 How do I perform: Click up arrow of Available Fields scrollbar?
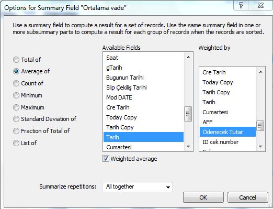(x=188, y=57)
